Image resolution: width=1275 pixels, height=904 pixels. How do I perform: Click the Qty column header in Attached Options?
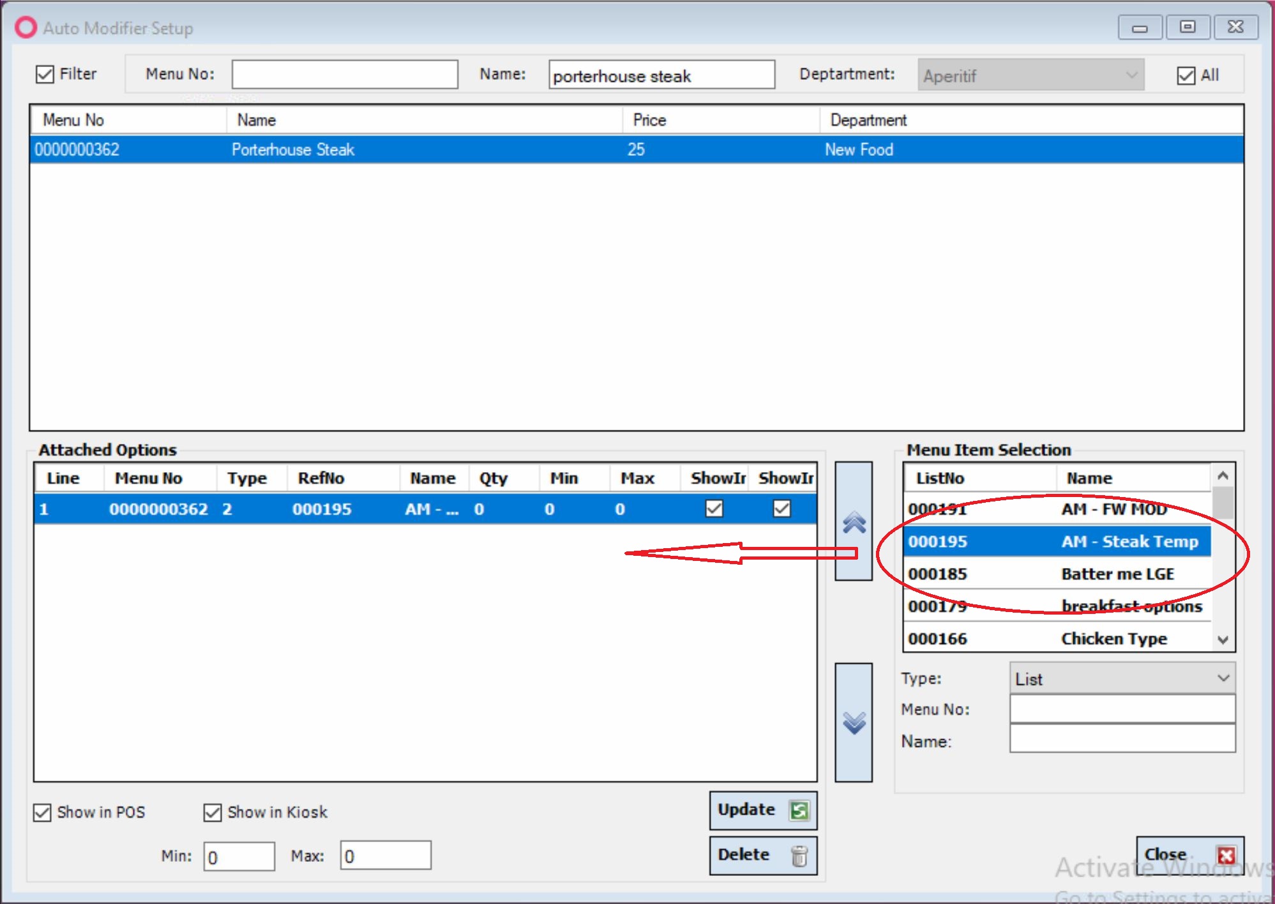click(x=504, y=479)
